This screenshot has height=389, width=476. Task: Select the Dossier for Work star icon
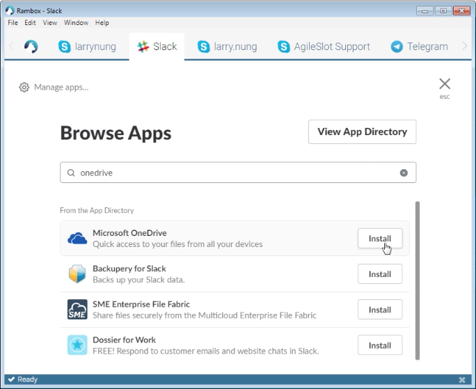(x=77, y=345)
